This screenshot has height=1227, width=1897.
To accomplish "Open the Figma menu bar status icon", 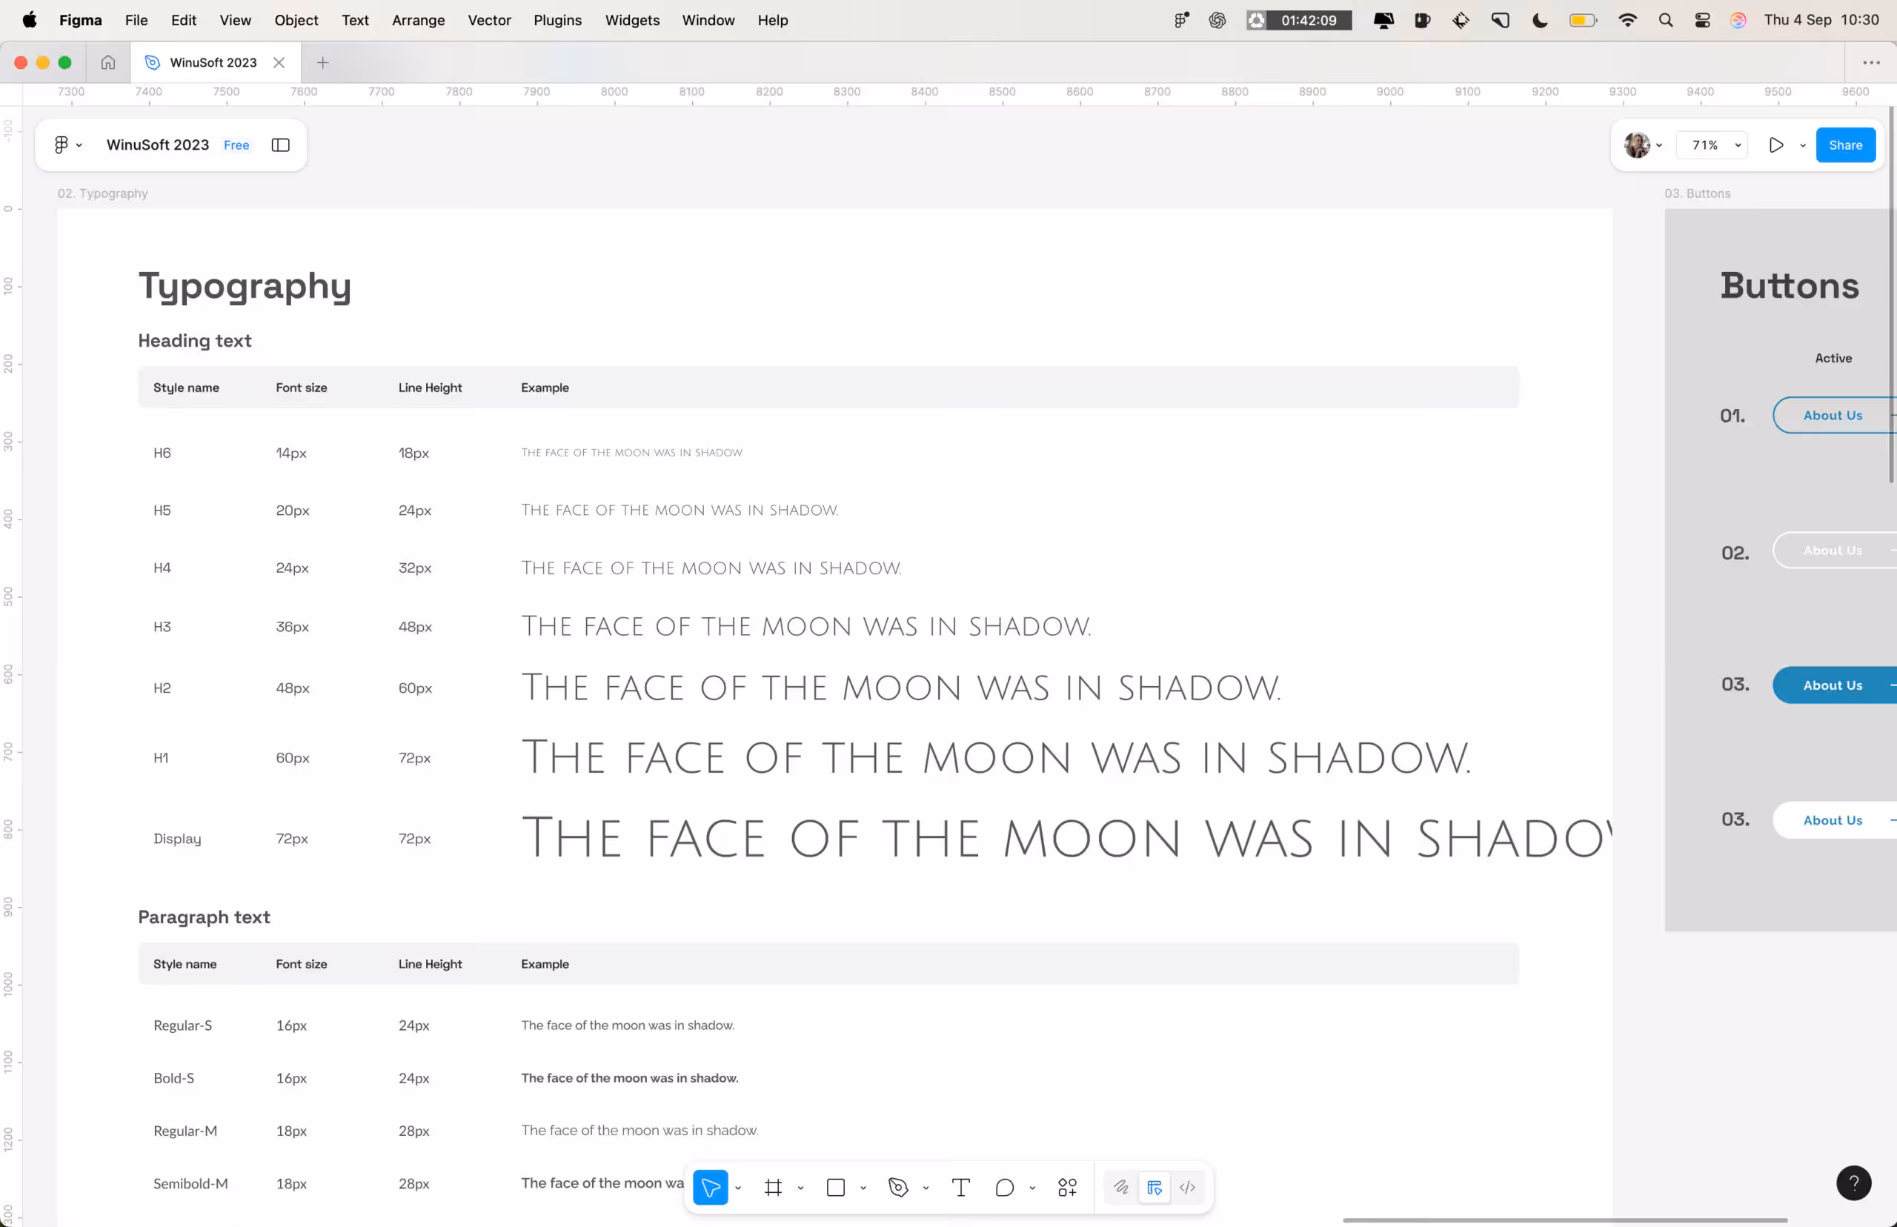I will point(1180,20).
